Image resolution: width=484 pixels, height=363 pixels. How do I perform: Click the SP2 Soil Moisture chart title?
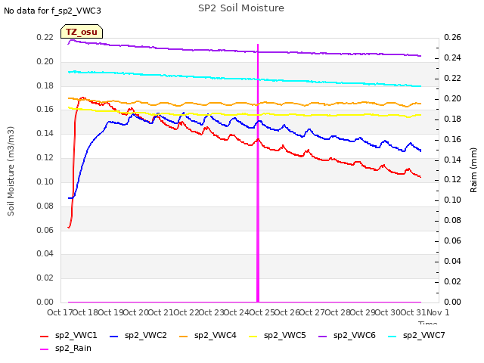click(x=241, y=8)
